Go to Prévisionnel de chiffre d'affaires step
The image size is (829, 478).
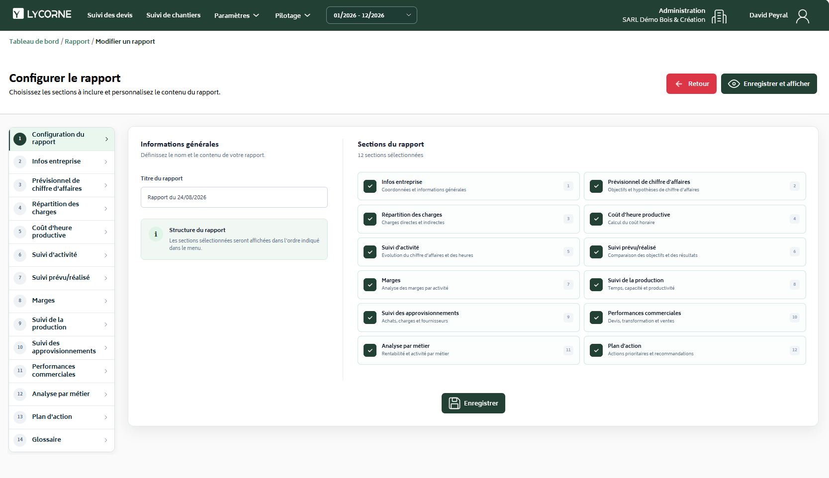pos(62,185)
